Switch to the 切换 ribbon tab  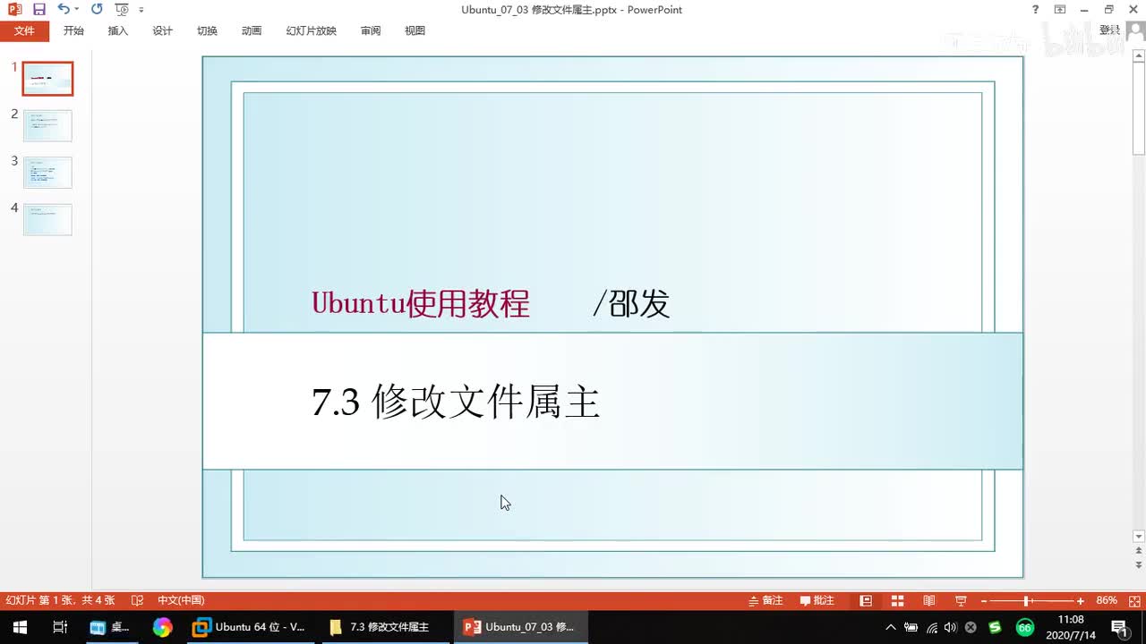[207, 30]
